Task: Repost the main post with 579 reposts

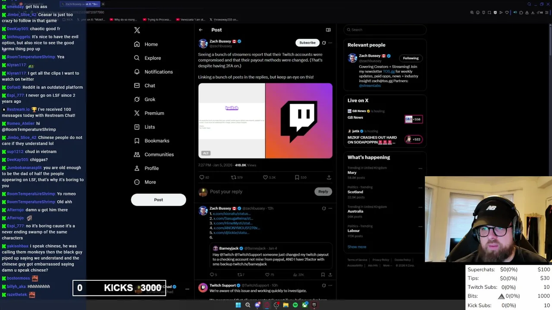Action: (x=236, y=177)
